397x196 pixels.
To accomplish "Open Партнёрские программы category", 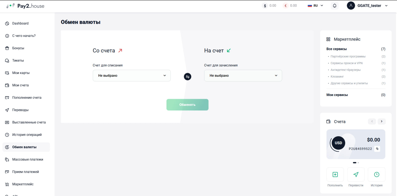I will [348, 56].
